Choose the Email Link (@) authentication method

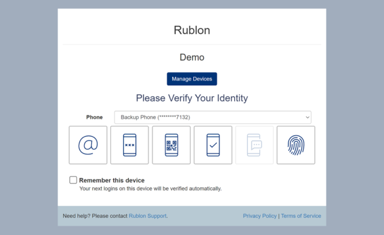pyautogui.click(x=88, y=145)
